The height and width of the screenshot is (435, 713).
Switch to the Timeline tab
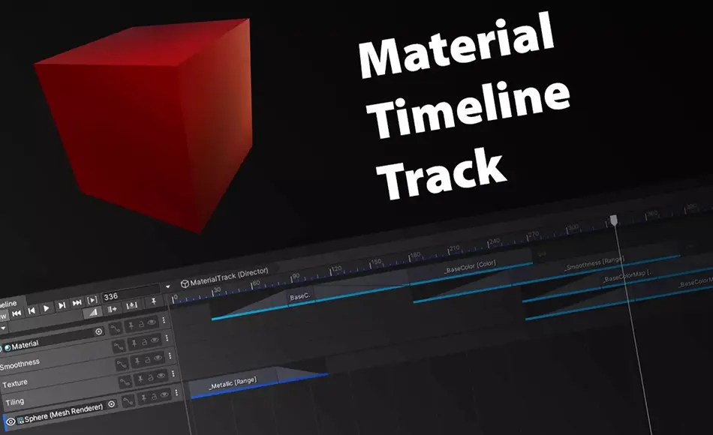point(8,304)
